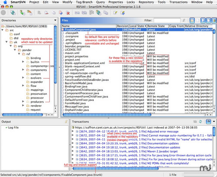This screenshot has height=177, width=217.
Task: Click into the Filter input field
Action: pos(167,20)
